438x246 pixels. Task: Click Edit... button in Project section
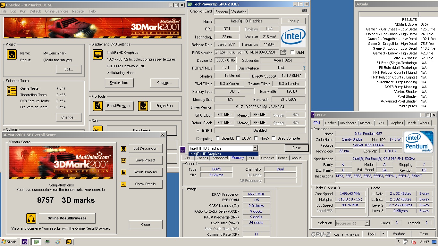click(x=69, y=69)
